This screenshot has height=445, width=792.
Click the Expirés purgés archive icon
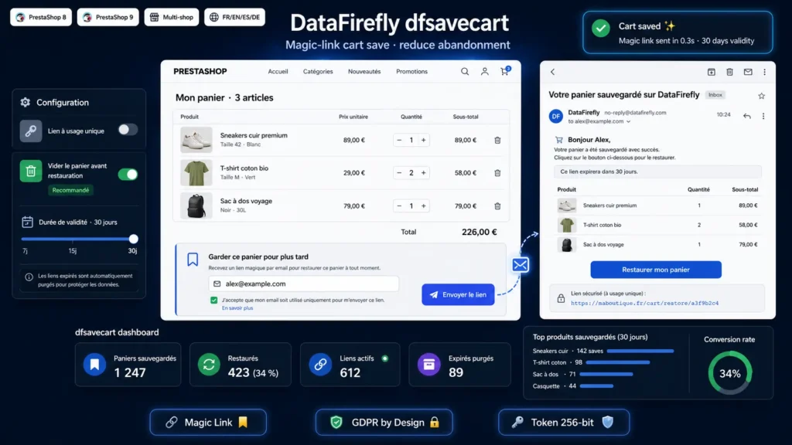tap(428, 365)
